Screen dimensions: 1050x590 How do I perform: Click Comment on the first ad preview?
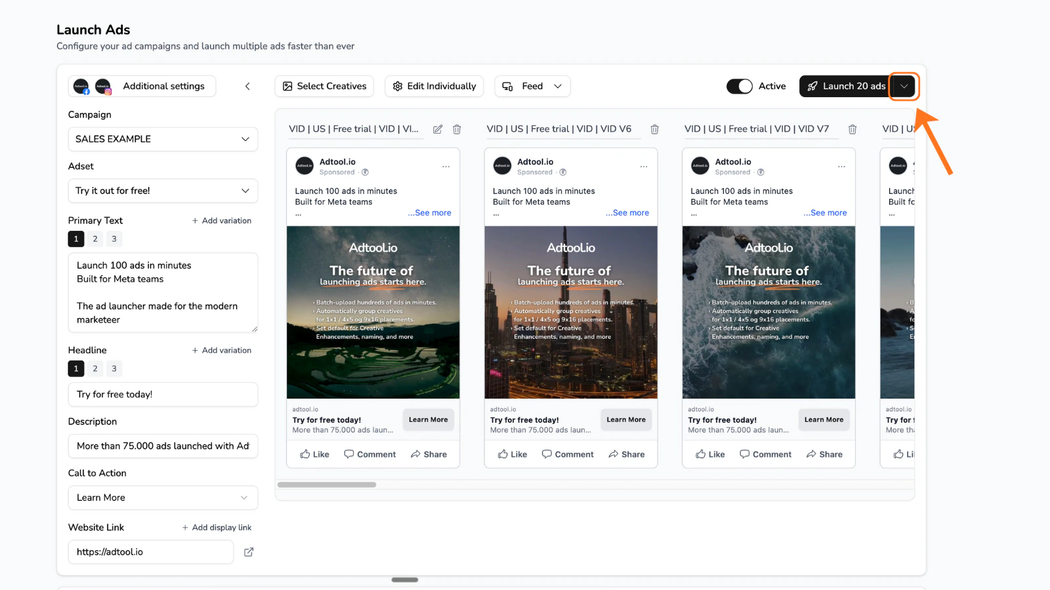[370, 454]
